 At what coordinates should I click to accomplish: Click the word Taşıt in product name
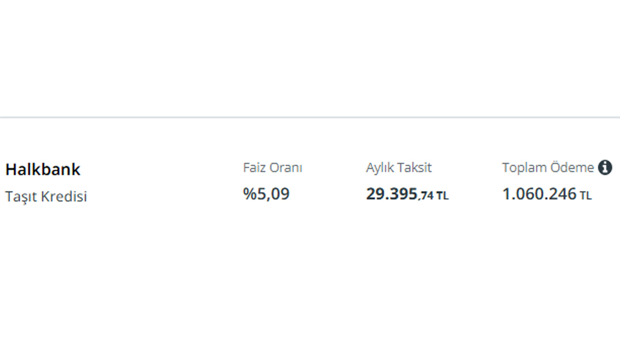(x=22, y=197)
